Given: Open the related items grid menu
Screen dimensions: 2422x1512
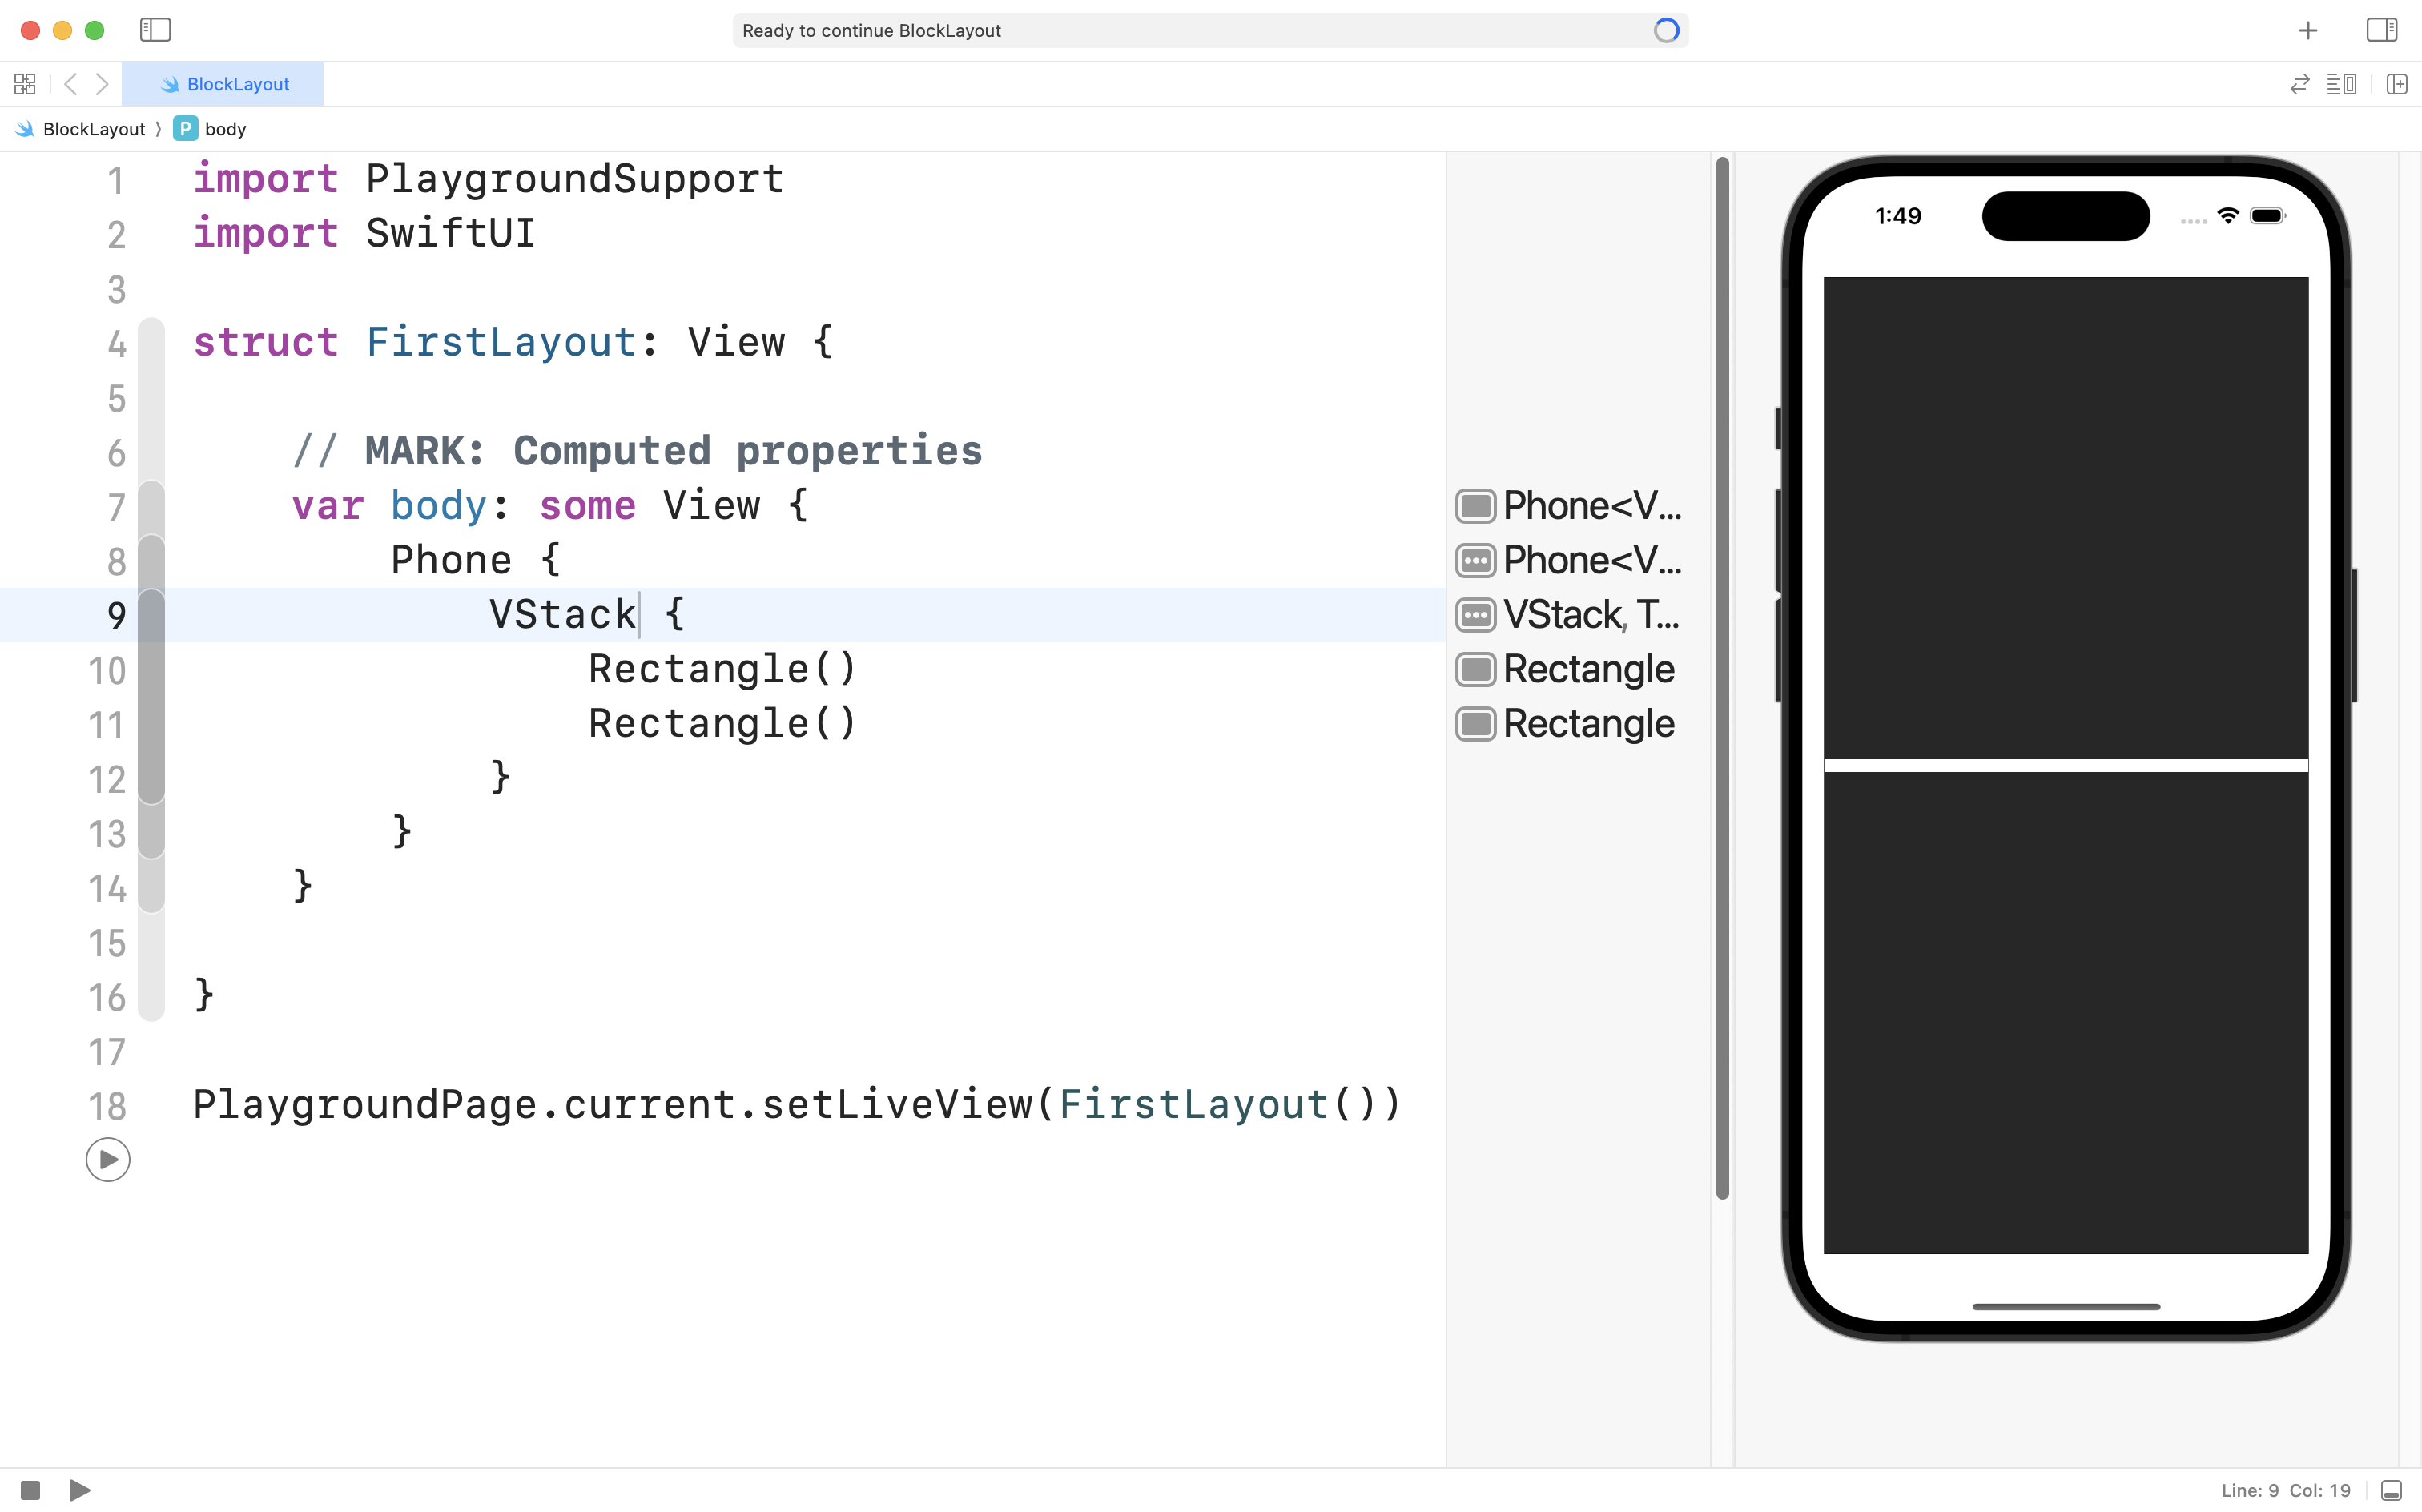Looking at the screenshot, I should tap(25, 84).
